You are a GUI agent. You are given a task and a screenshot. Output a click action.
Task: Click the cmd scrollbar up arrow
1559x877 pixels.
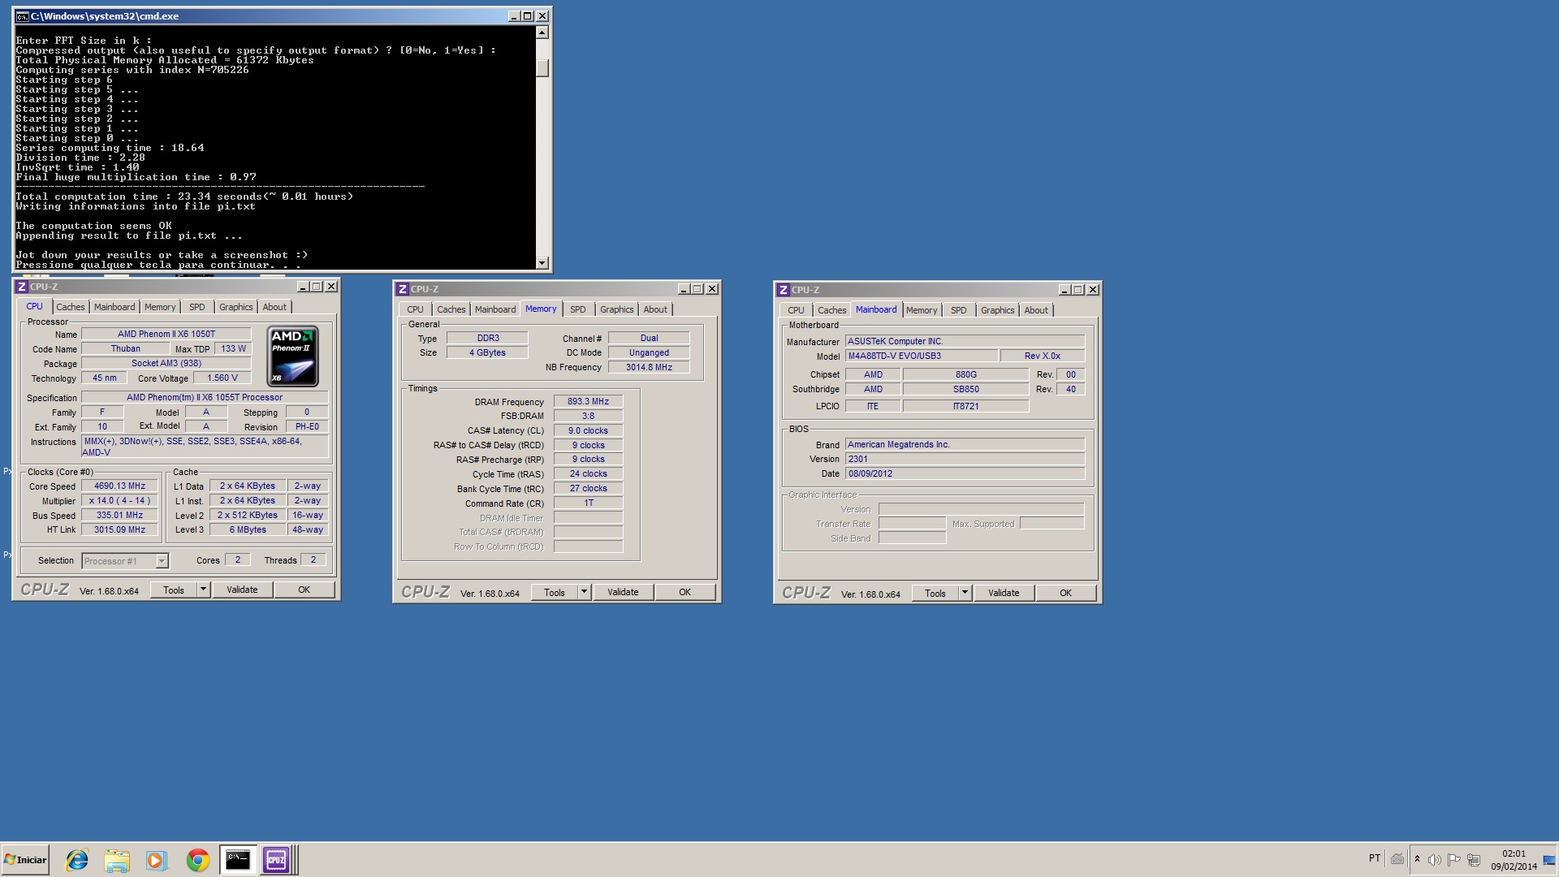point(542,32)
